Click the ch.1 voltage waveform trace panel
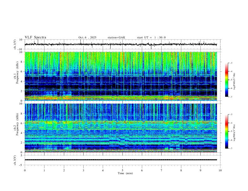The height and width of the screenshot is (191, 248). pos(123,44)
